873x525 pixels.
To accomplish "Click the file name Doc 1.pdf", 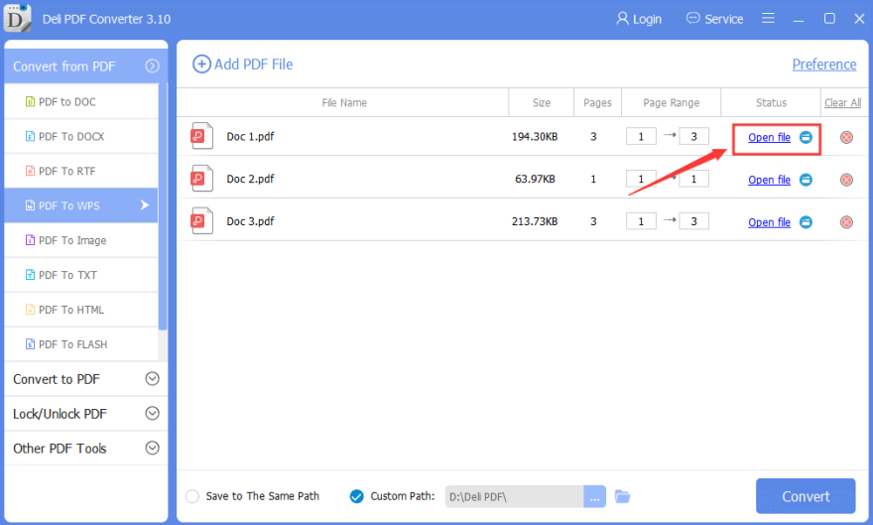I will (x=250, y=136).
